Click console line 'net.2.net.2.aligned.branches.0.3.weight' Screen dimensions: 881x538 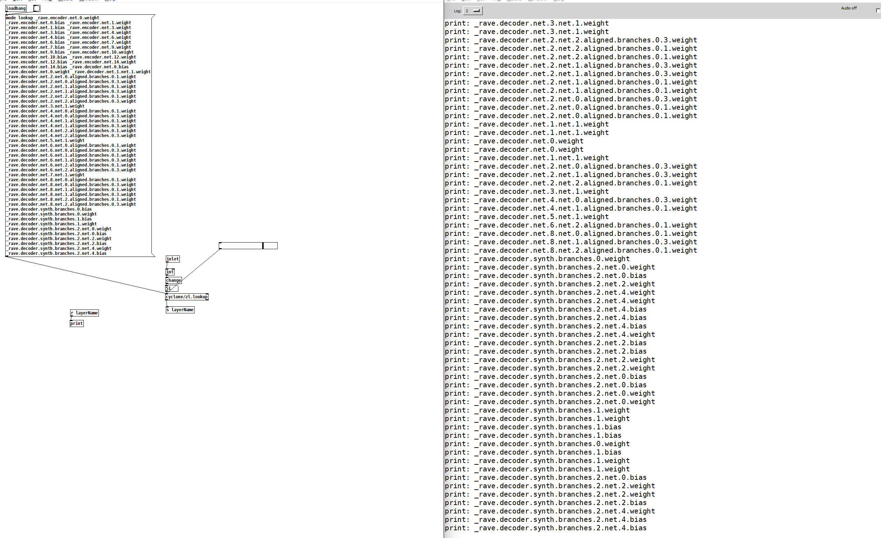coord(571,40)
